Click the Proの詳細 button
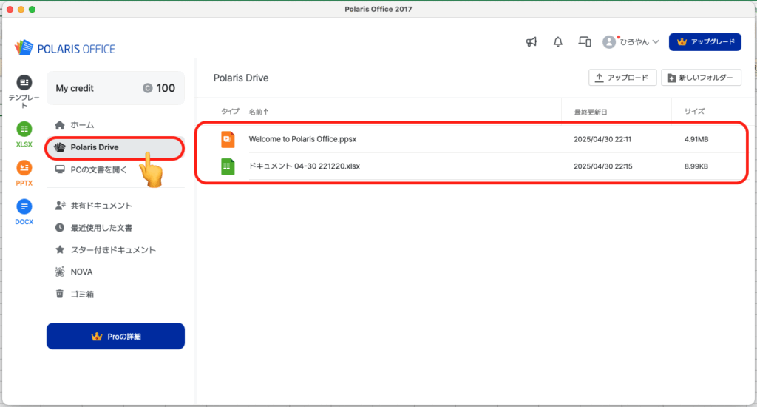 115,337
